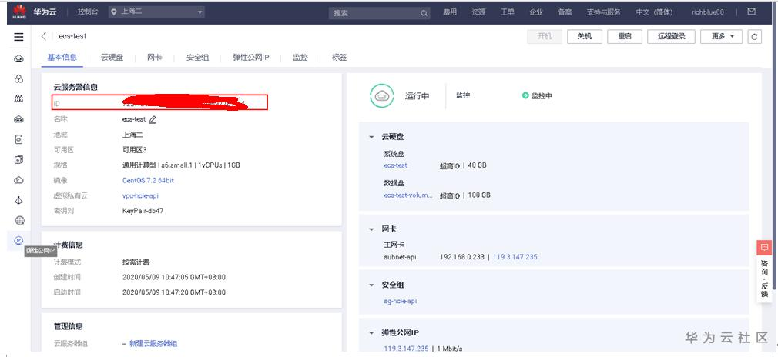The image size is (778, 357).
Task: Open the vpc-hcie-api link
Action: 140,196
